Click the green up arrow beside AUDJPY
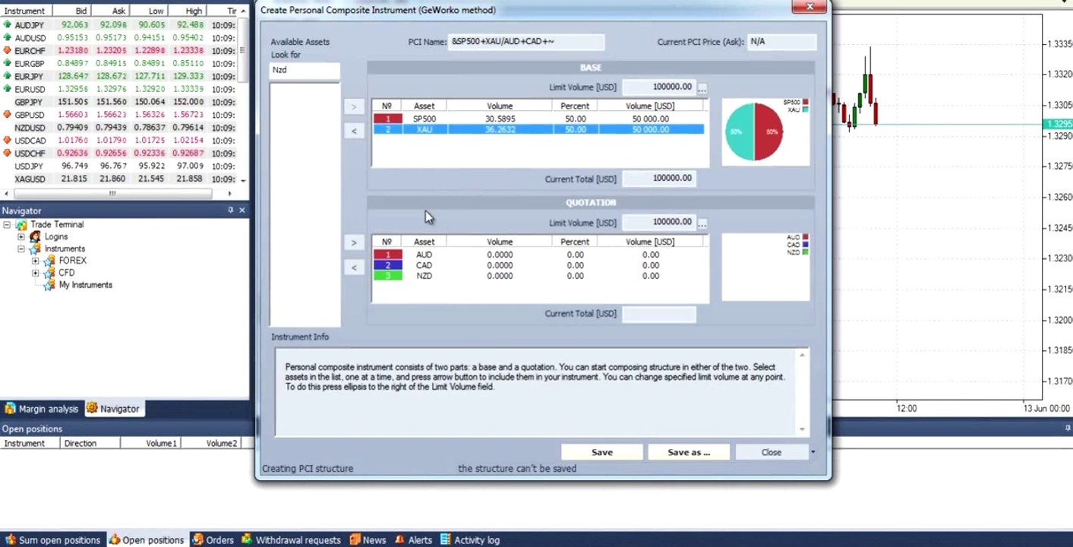This screenshot has height=547, width=1073. click(x=8, y=25)
